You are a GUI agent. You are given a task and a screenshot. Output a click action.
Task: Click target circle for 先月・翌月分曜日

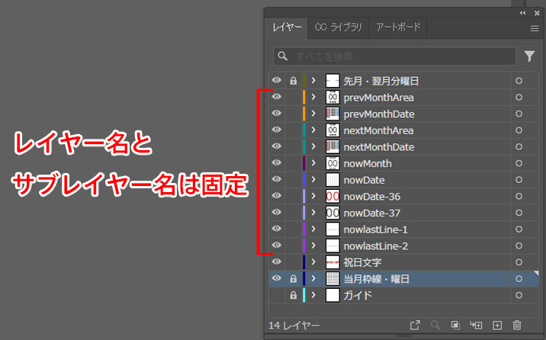(x=519, y=81)
